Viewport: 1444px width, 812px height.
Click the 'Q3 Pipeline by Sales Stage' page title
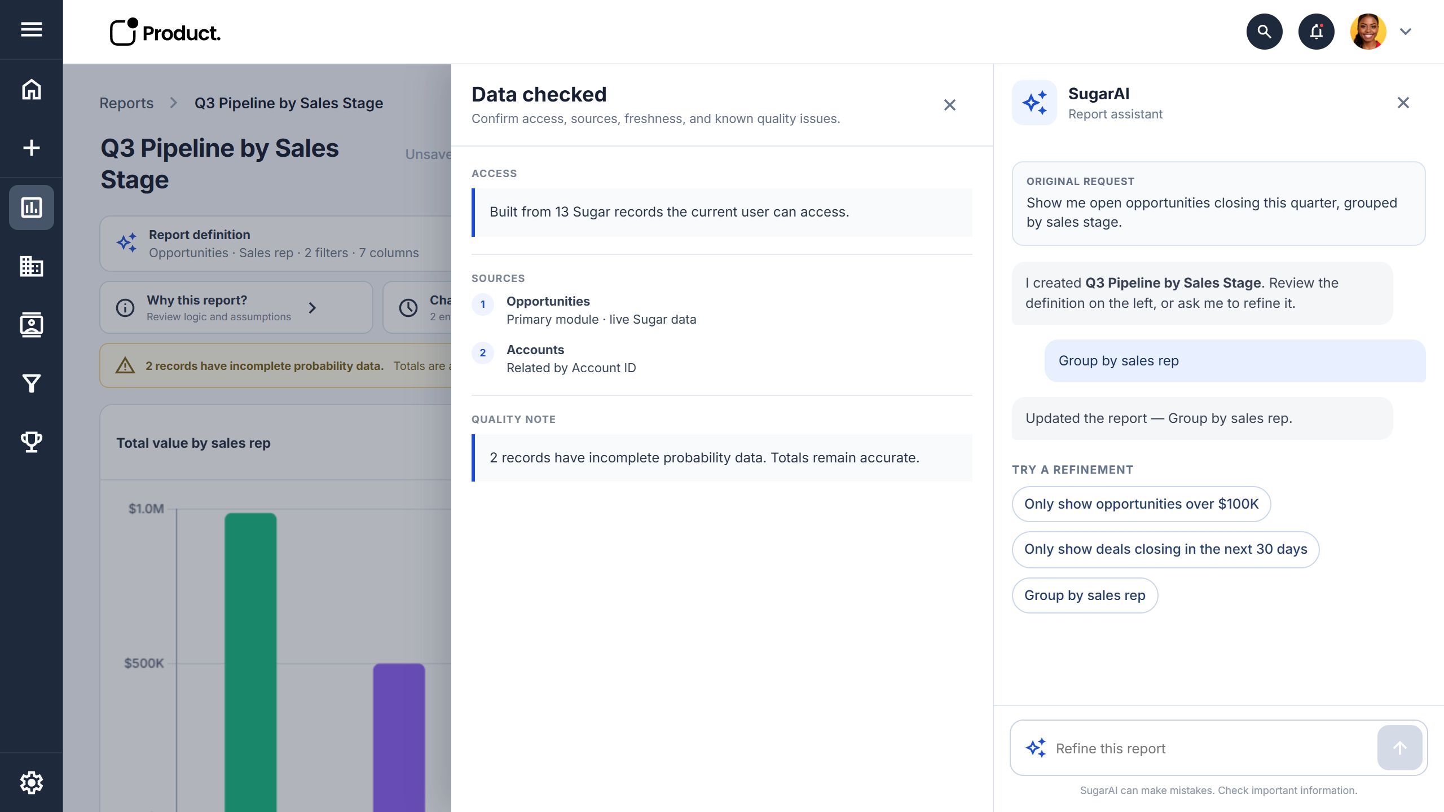tap(219, 164)
